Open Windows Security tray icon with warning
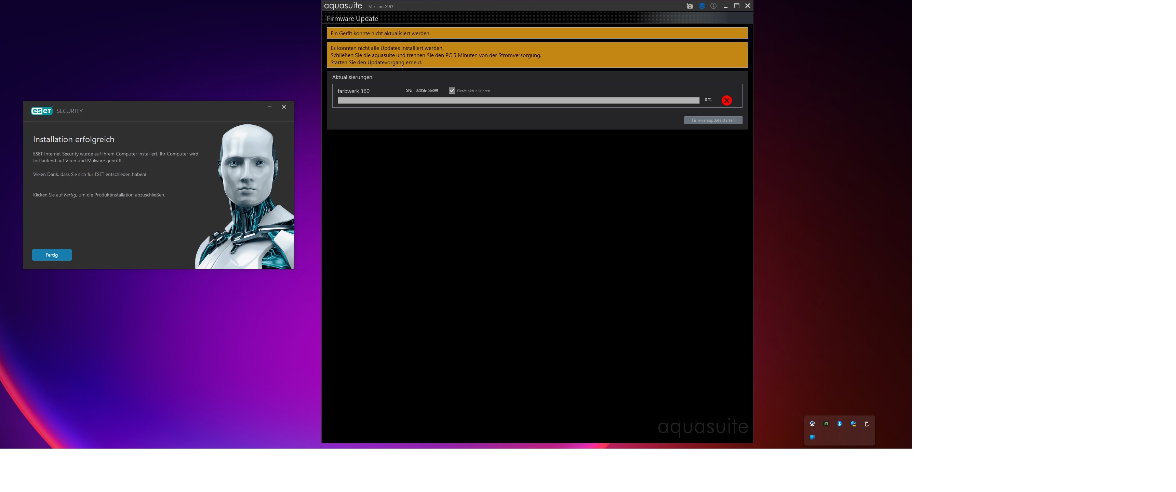The width and height of the screenshot is (1176, 492). point(853,424)
